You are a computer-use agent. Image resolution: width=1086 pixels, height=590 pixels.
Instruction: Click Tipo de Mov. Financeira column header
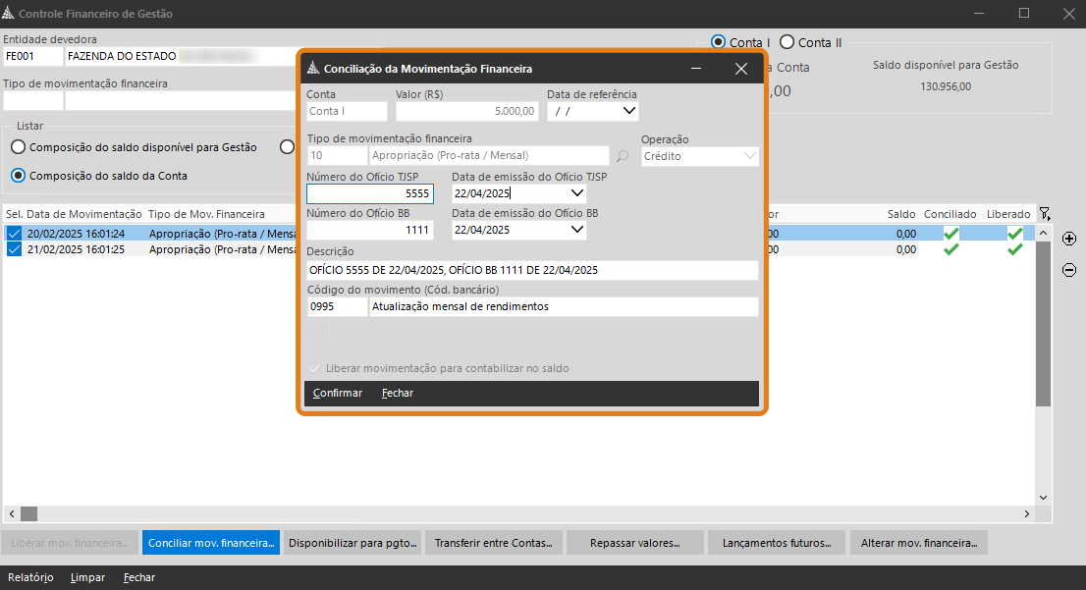pos(206,214)
